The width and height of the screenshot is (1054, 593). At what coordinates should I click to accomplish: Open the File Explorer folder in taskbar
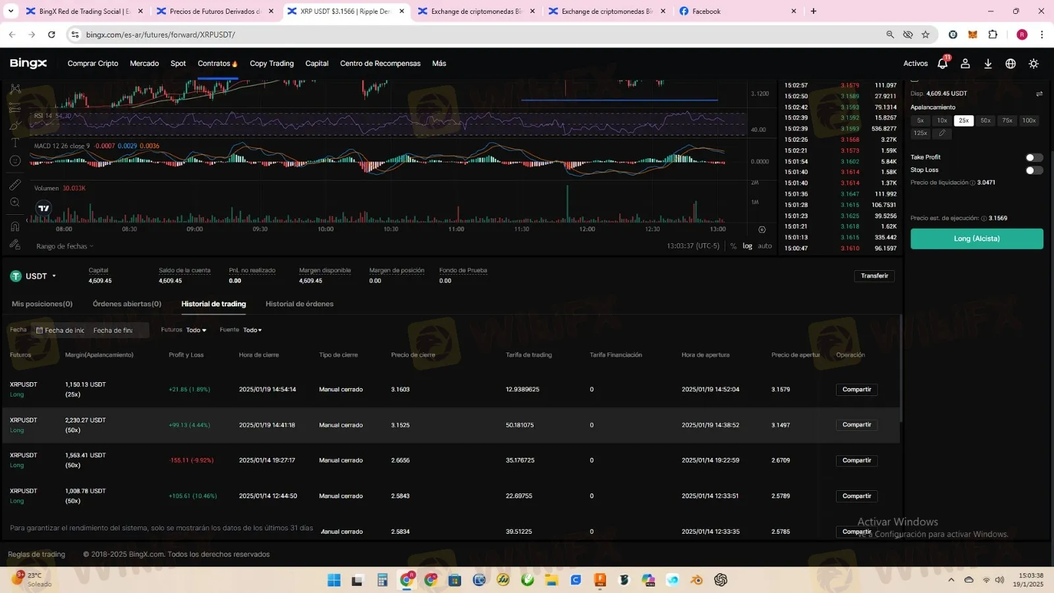551,580
